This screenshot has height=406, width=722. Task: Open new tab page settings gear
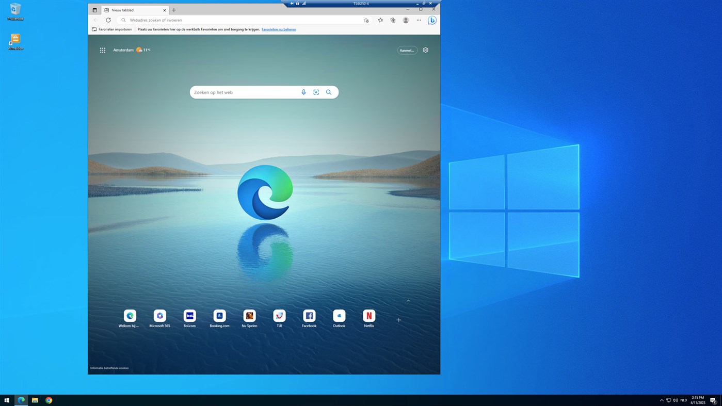(x=425, y=50)
